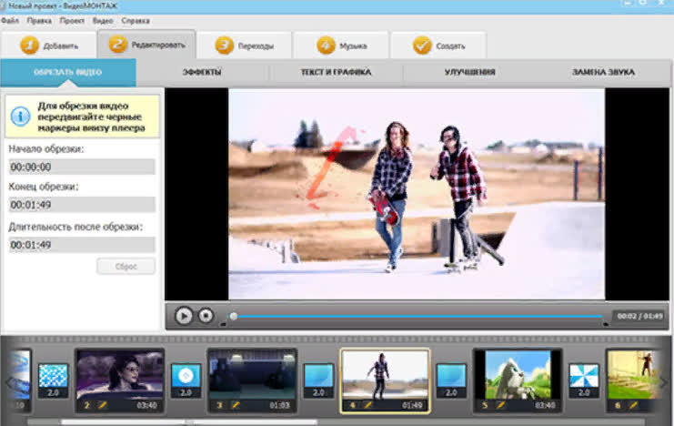Viewport: 674px width, 426px height.
Task: Click the pencil edit icon on clip 3
Action: tap(235, 405)
